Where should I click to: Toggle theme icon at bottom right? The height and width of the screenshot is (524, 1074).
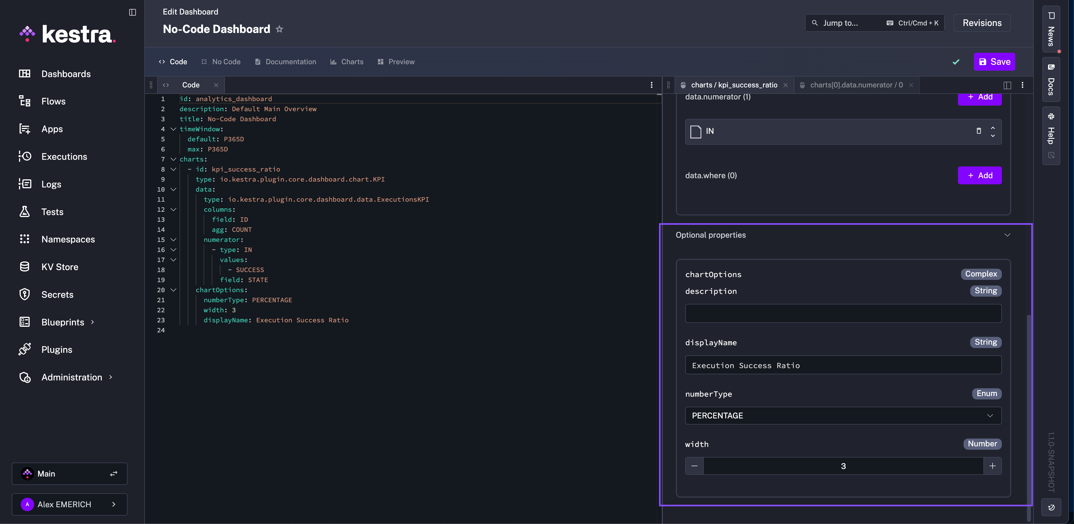click(1051, 507)
